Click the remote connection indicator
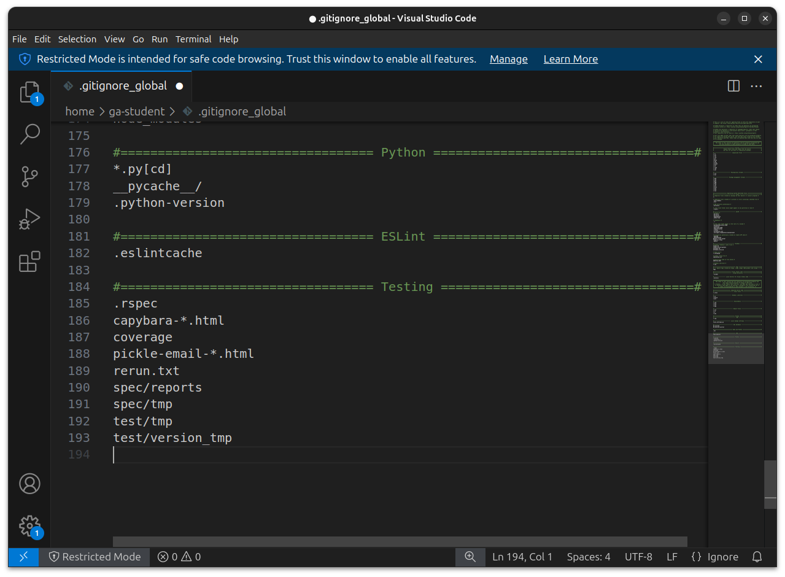This screenshot has width=785, height=577. [23, 557]
